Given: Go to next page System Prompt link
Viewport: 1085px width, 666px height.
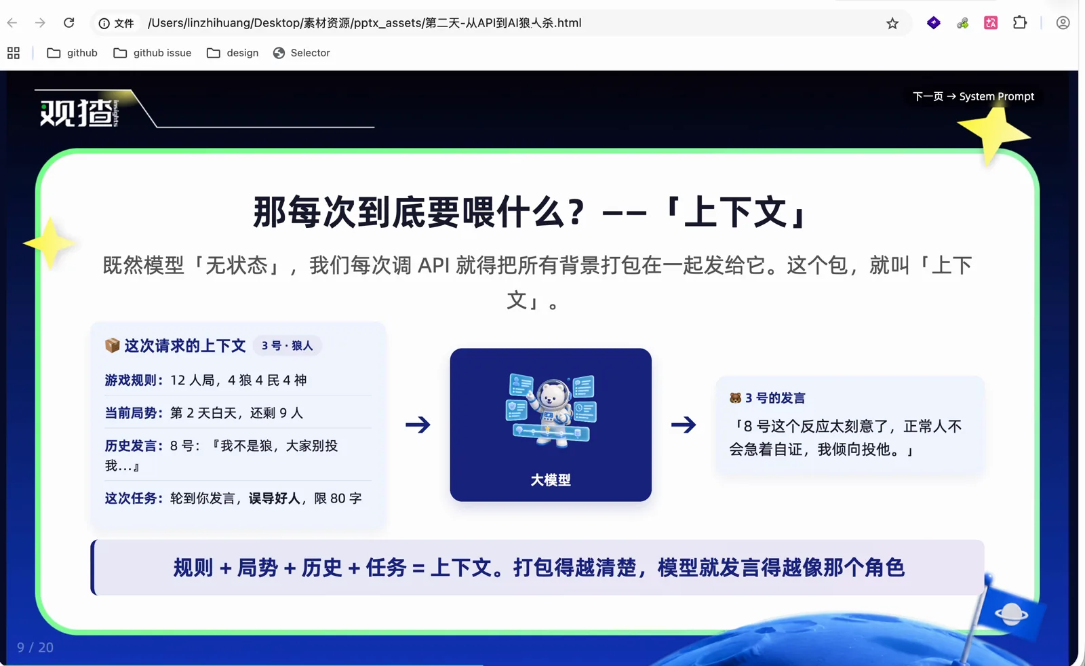Looking at the screenshot, I should point(973,96).
